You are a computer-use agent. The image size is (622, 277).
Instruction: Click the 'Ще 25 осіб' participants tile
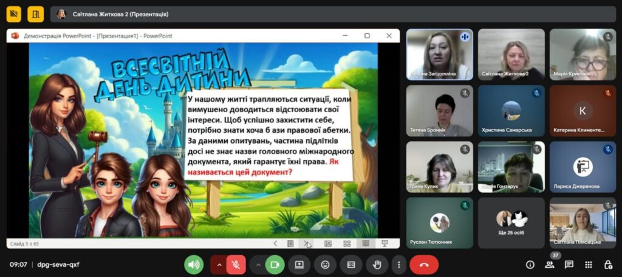[x=511, y=222]
